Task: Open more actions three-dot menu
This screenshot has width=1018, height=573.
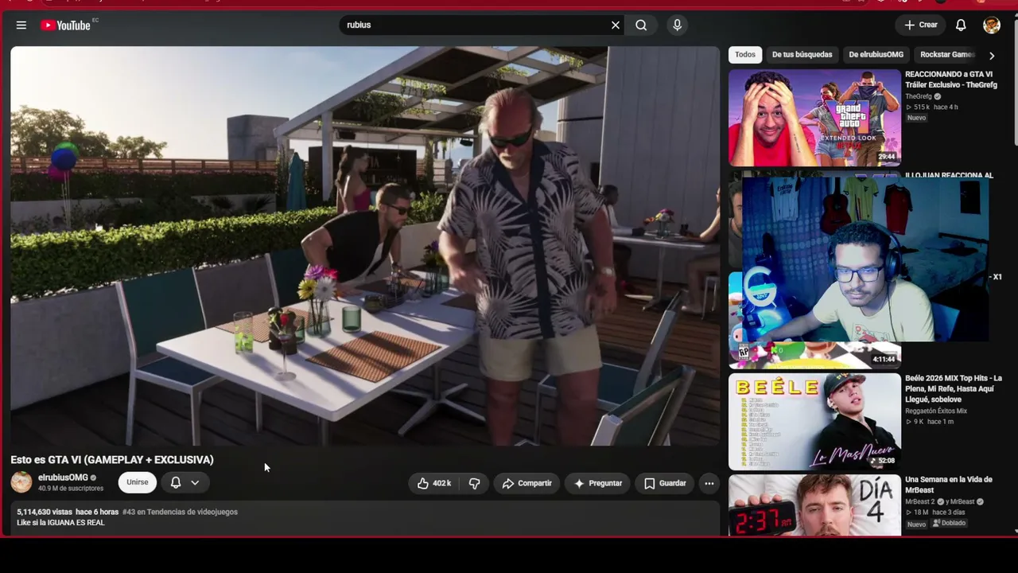Action: pyautogui.click(x=709, y=483)
